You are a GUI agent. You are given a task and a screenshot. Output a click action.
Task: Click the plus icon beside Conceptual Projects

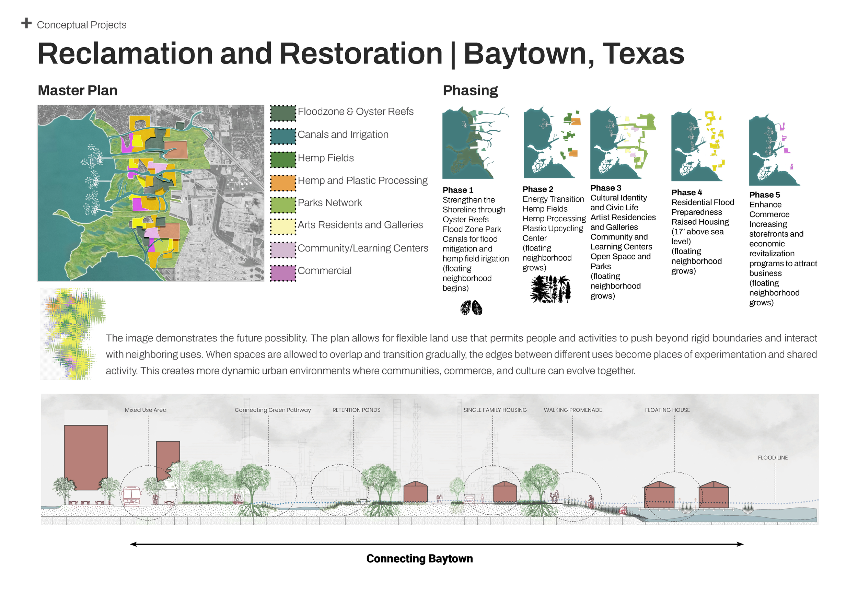[26, 23]
